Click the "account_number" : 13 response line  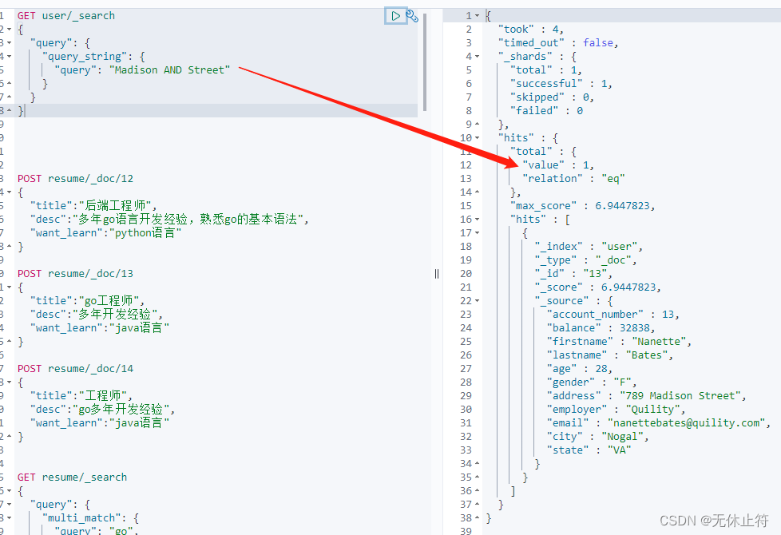613,315
